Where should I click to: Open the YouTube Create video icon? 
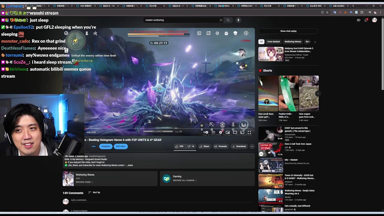[358, 20]
